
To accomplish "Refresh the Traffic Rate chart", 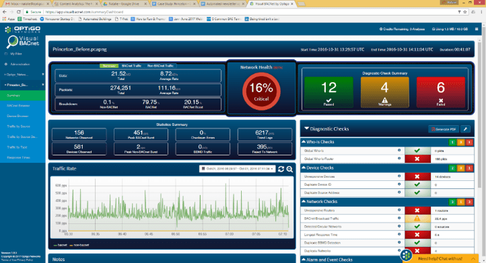I will click(281, 169).
